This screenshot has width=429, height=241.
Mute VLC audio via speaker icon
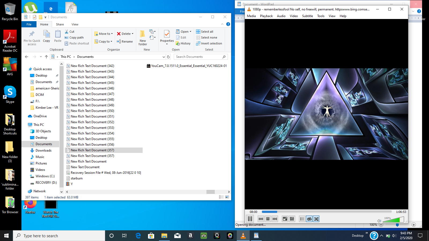coord(379,221)
